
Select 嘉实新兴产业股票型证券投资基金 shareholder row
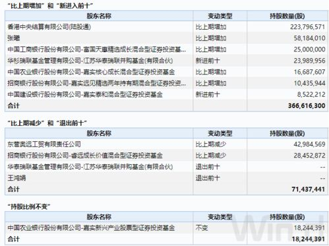click(x=166, y=228)
